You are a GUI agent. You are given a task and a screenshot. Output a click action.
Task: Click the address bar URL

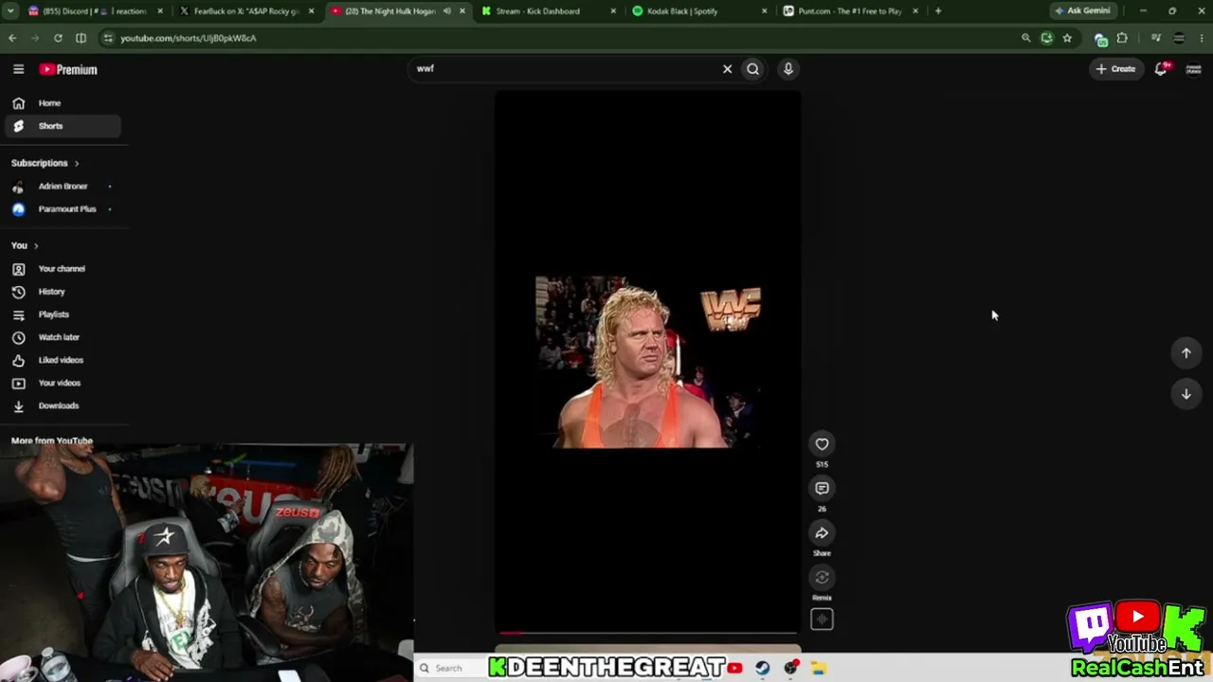point(188,38)
